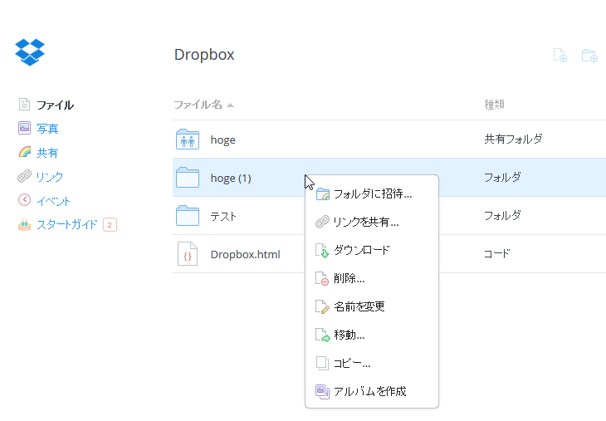Click the shared folder icon for hoge
The width and height of the screenshot is (606, 421).
click(x=188, y=140)
